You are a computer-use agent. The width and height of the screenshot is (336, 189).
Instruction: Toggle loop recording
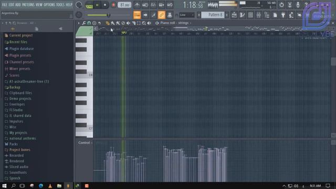pos(170,5)
